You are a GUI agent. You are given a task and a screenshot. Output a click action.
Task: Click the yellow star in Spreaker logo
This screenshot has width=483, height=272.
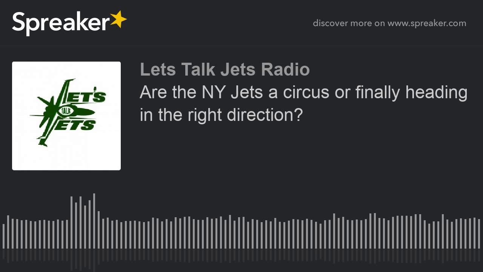[118, 19]
